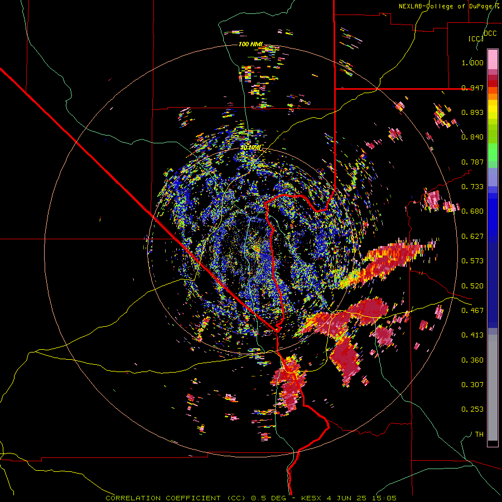Image resolution: width=502 pixels, height=502 pixels.
Task: Click the 4 JUN 25 date text
Action: (346, 498)
